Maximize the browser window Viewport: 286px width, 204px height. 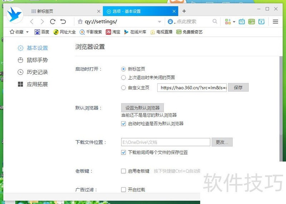267,9
